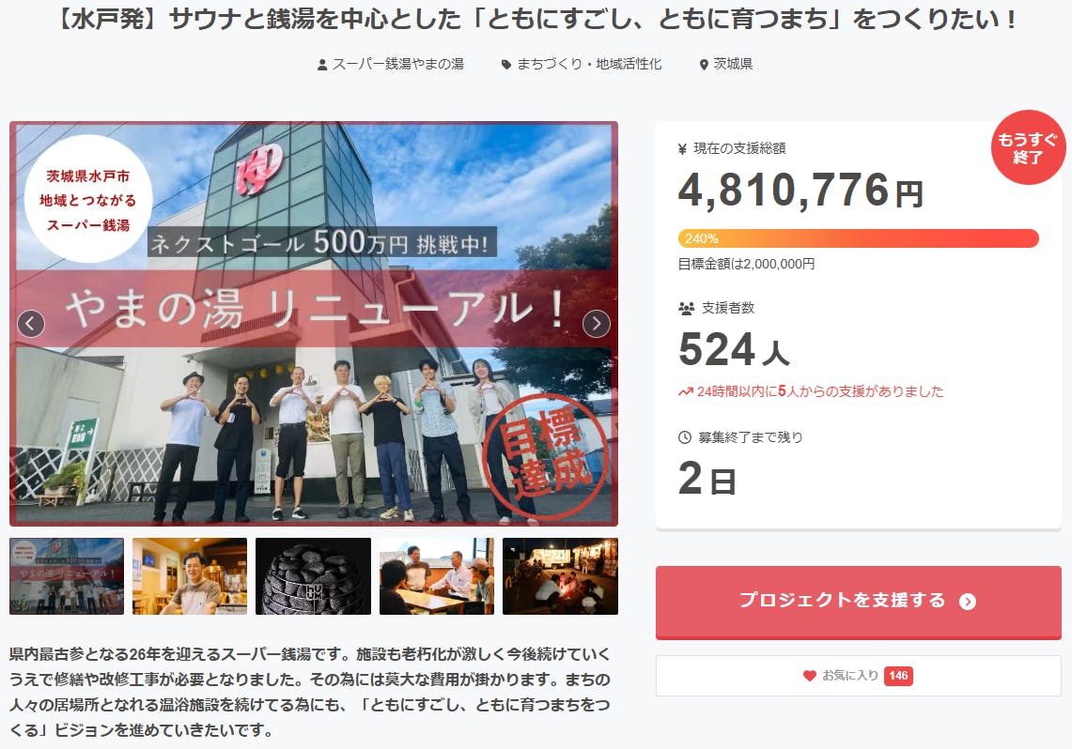The width and height of the screenshot is (1072, 749).
Task: Click the プロジェクトを支援する button
Action: click(858, 603)
